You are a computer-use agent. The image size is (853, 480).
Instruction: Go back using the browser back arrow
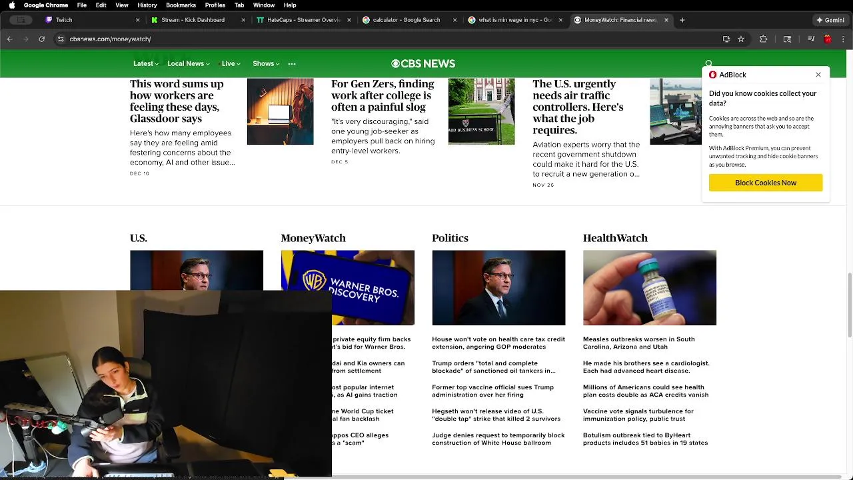click(x=10, y=39)
